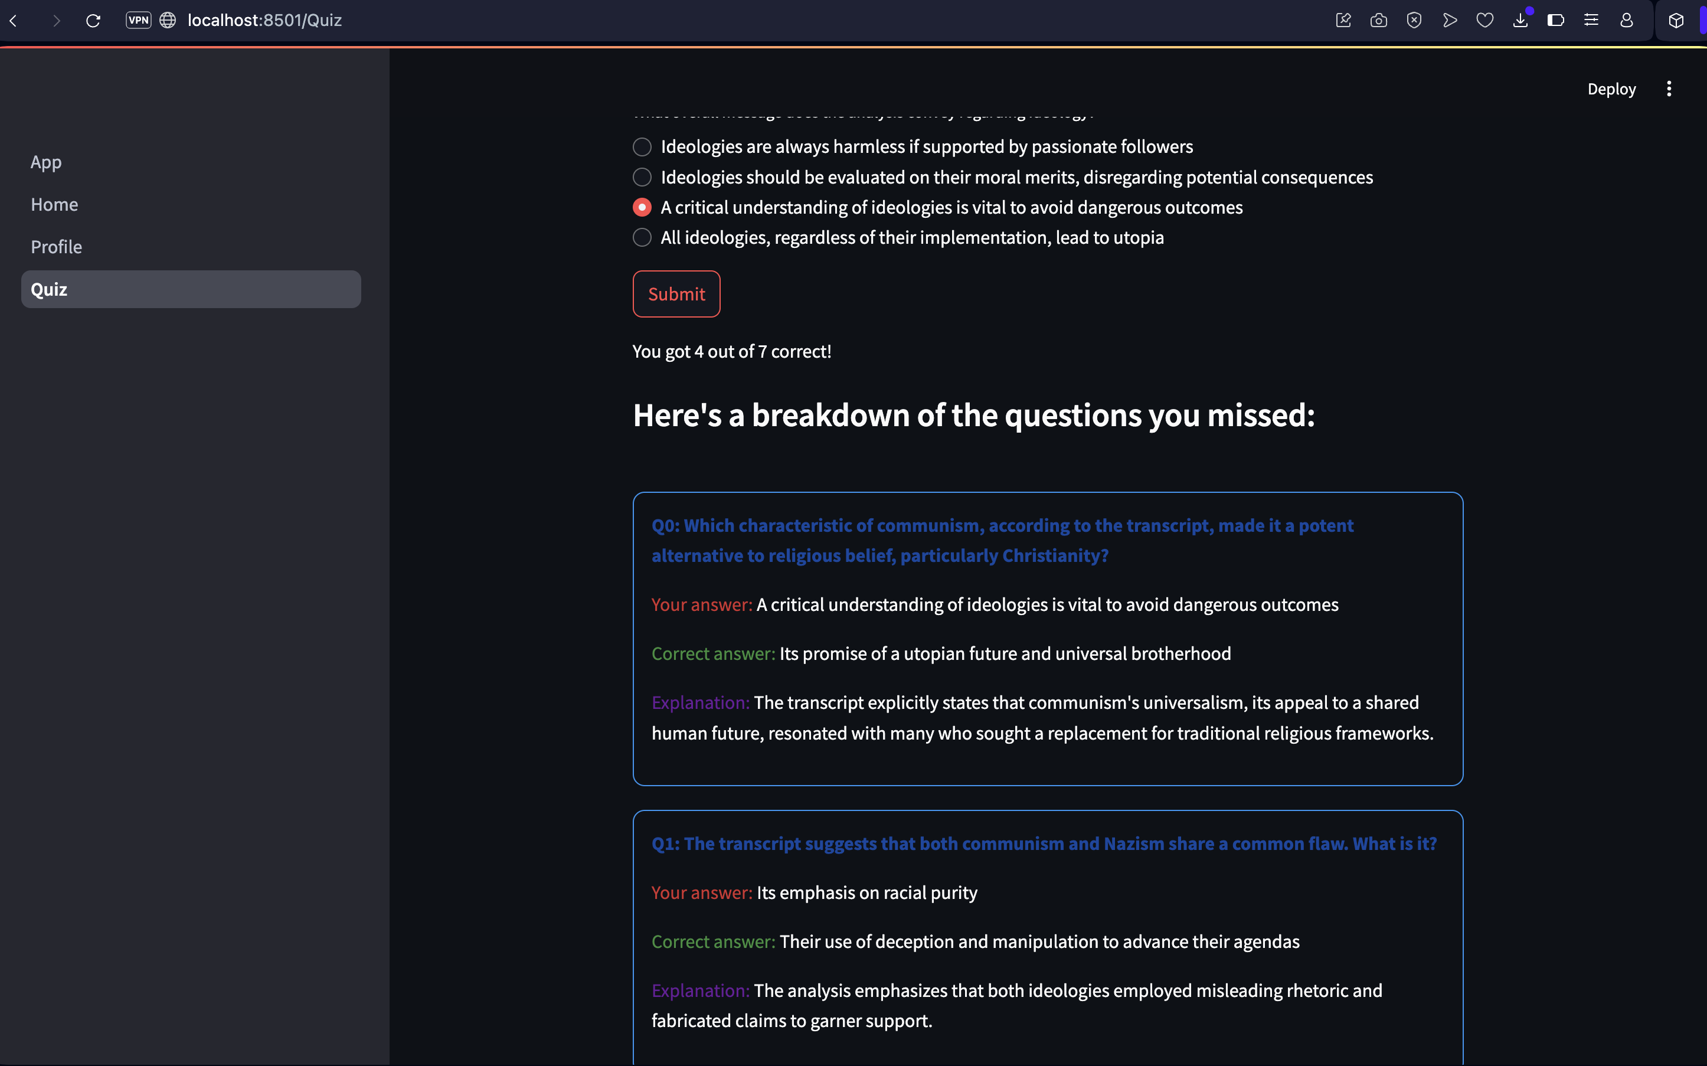Viewport: 1707px width, 1066px height.
Task: Click the battery saver icon
Action: pos(1555,21)
